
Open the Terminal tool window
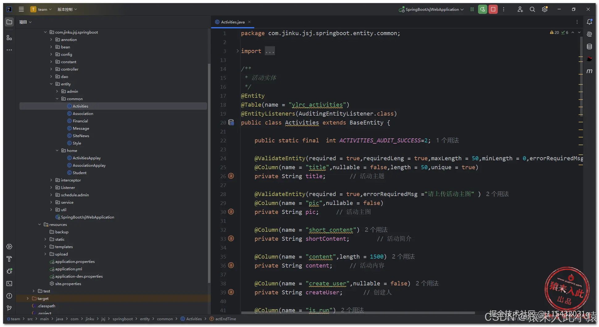tap(9, 284)
